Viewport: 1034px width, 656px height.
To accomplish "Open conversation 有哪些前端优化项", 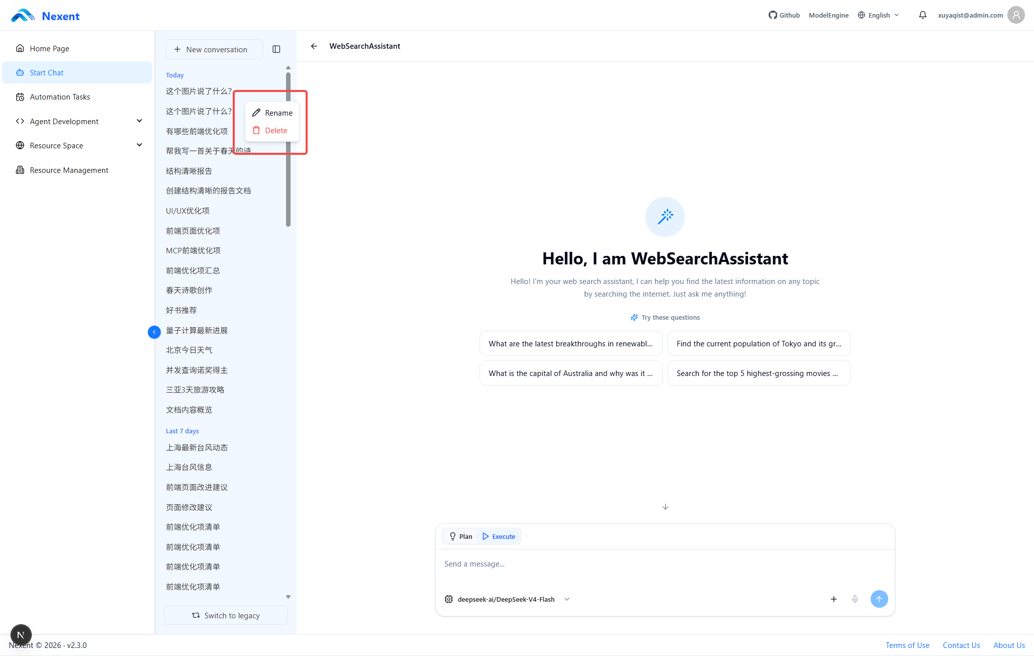I will click(x=197, y=131).
